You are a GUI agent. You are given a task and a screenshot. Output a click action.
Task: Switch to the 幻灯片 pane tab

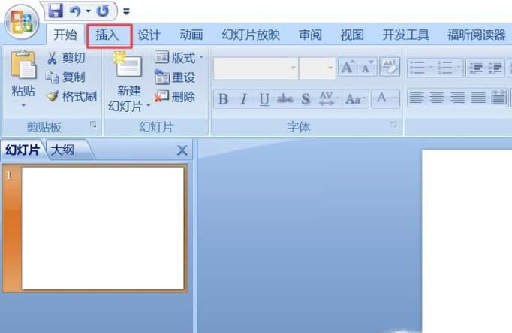pos(23,150)
